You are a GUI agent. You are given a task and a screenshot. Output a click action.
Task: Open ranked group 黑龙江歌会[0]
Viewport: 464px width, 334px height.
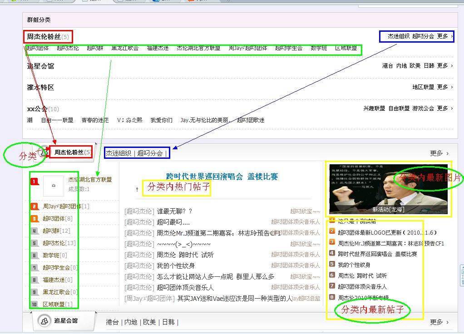click(60, 292)
